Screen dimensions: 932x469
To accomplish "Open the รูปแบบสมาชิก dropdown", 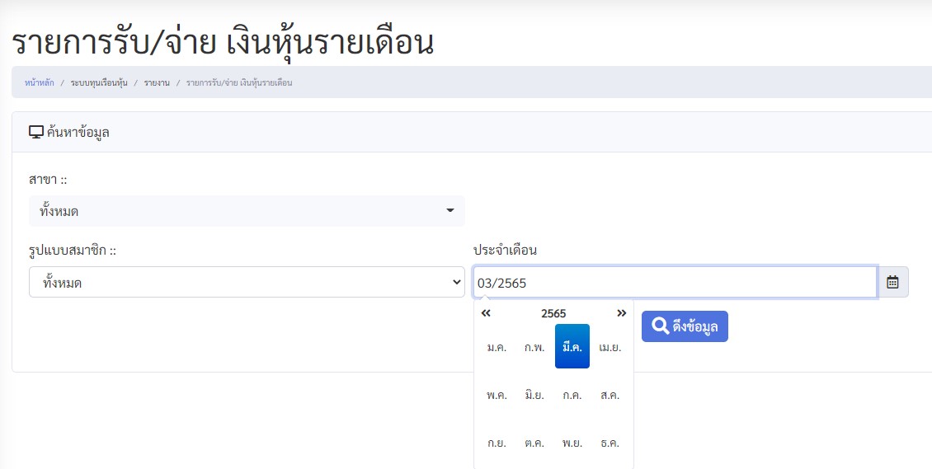I will 246,282.
